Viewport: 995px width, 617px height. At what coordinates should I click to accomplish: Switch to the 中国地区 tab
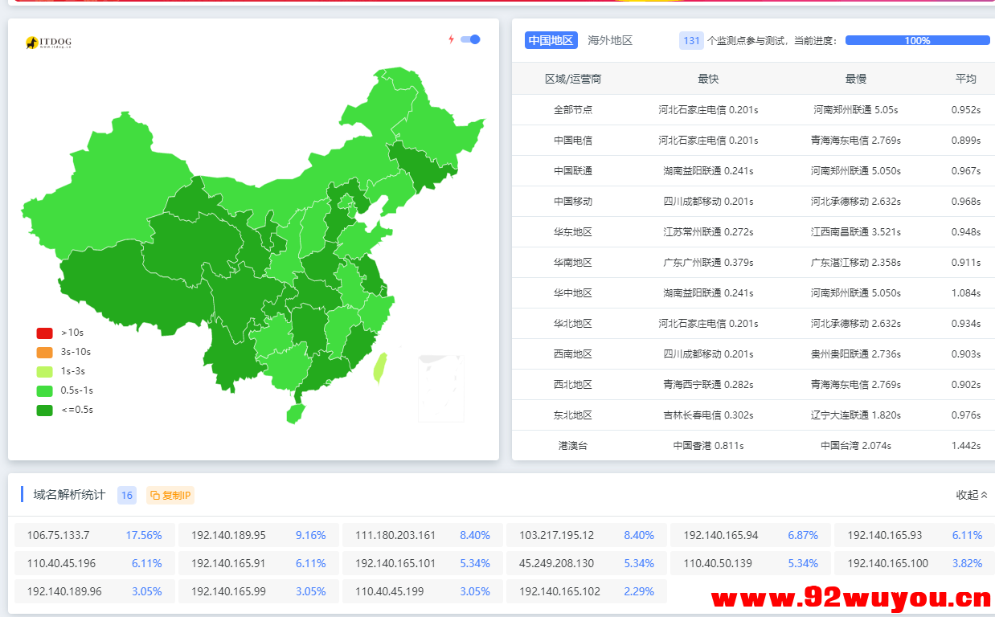[551, 40]
